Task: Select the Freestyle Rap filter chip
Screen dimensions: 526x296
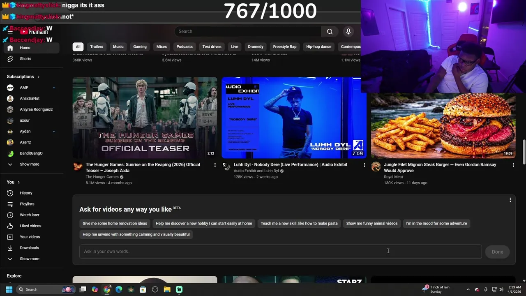Action: pyautogui.click(x=285, y=47)
